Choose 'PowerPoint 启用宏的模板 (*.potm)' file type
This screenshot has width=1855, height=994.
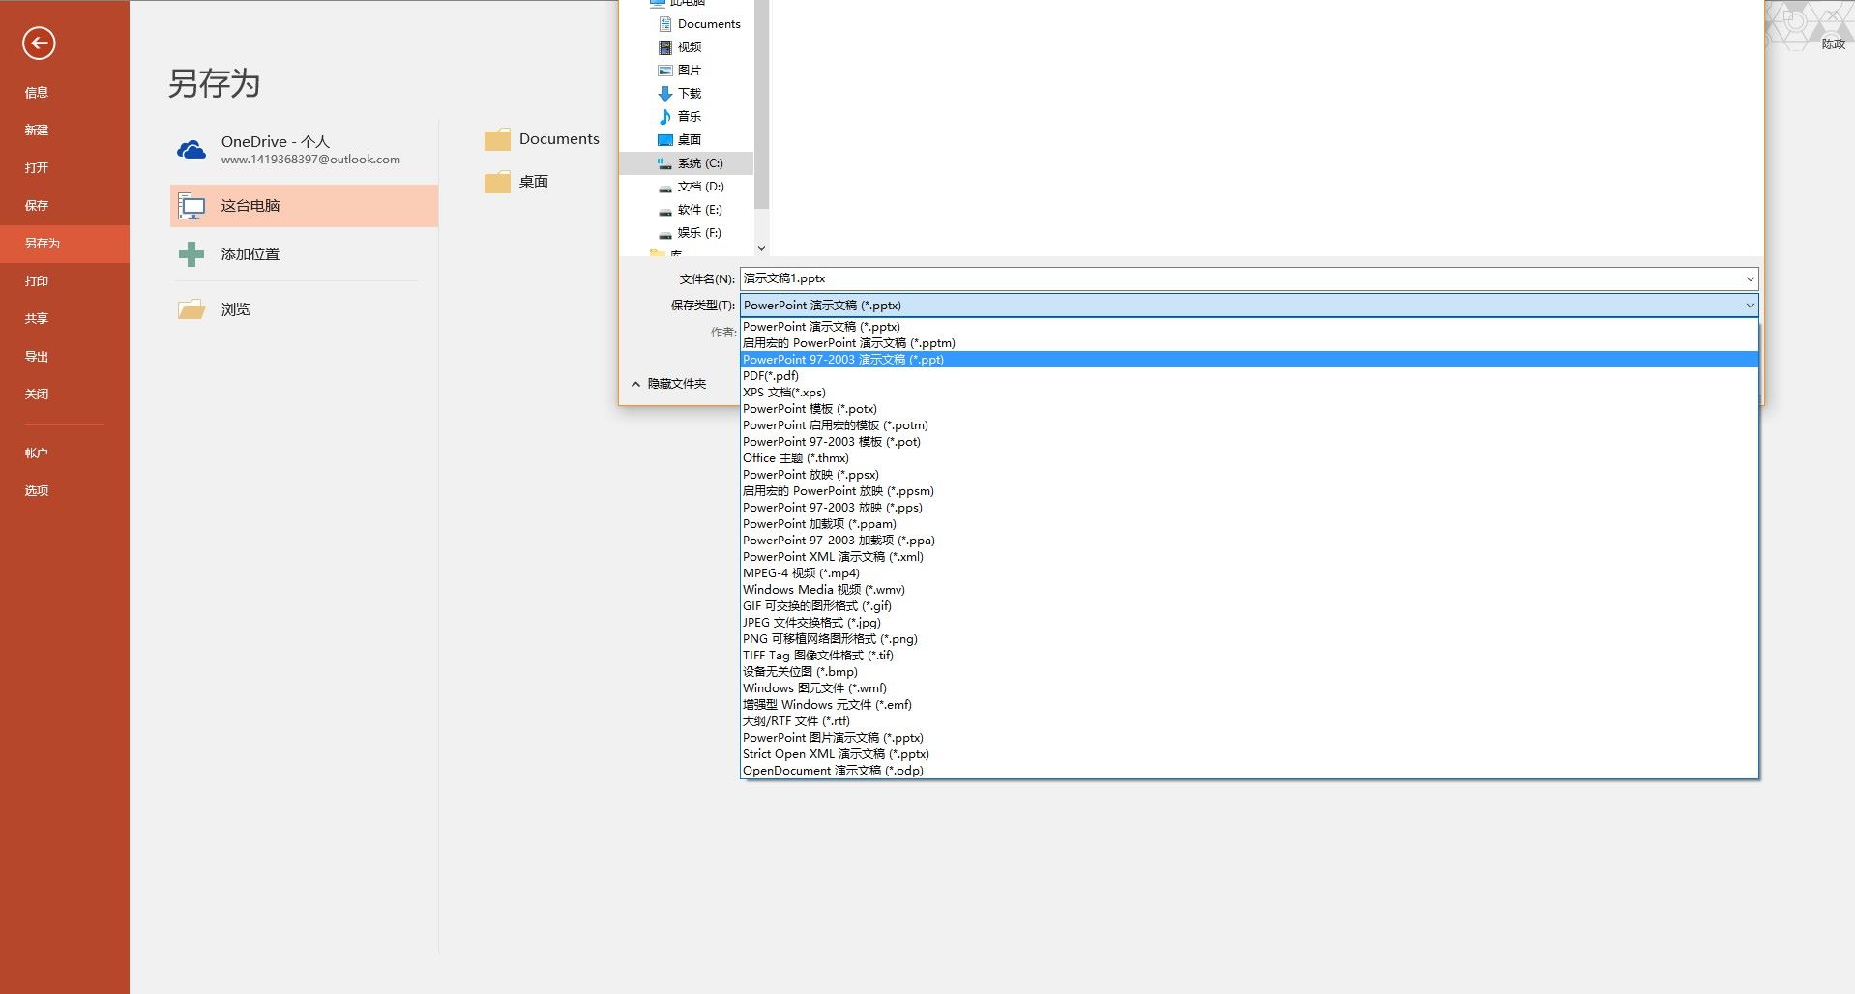[x=1249, y=425]
